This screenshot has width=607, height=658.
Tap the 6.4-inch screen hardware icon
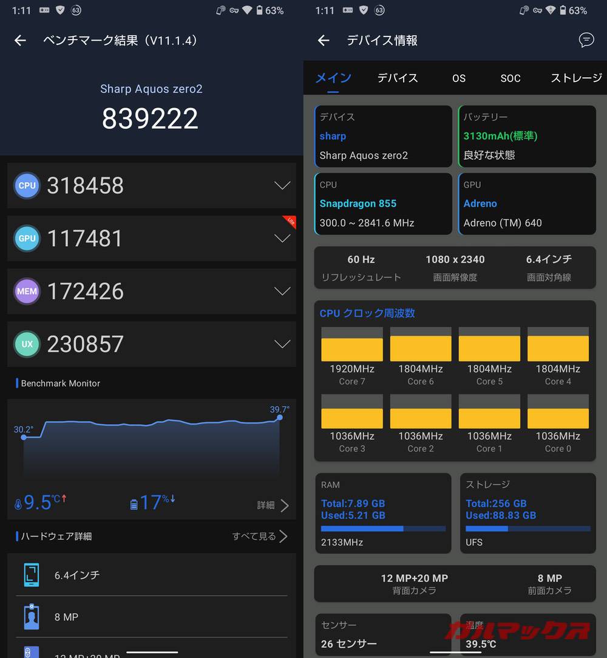point(32,575)
